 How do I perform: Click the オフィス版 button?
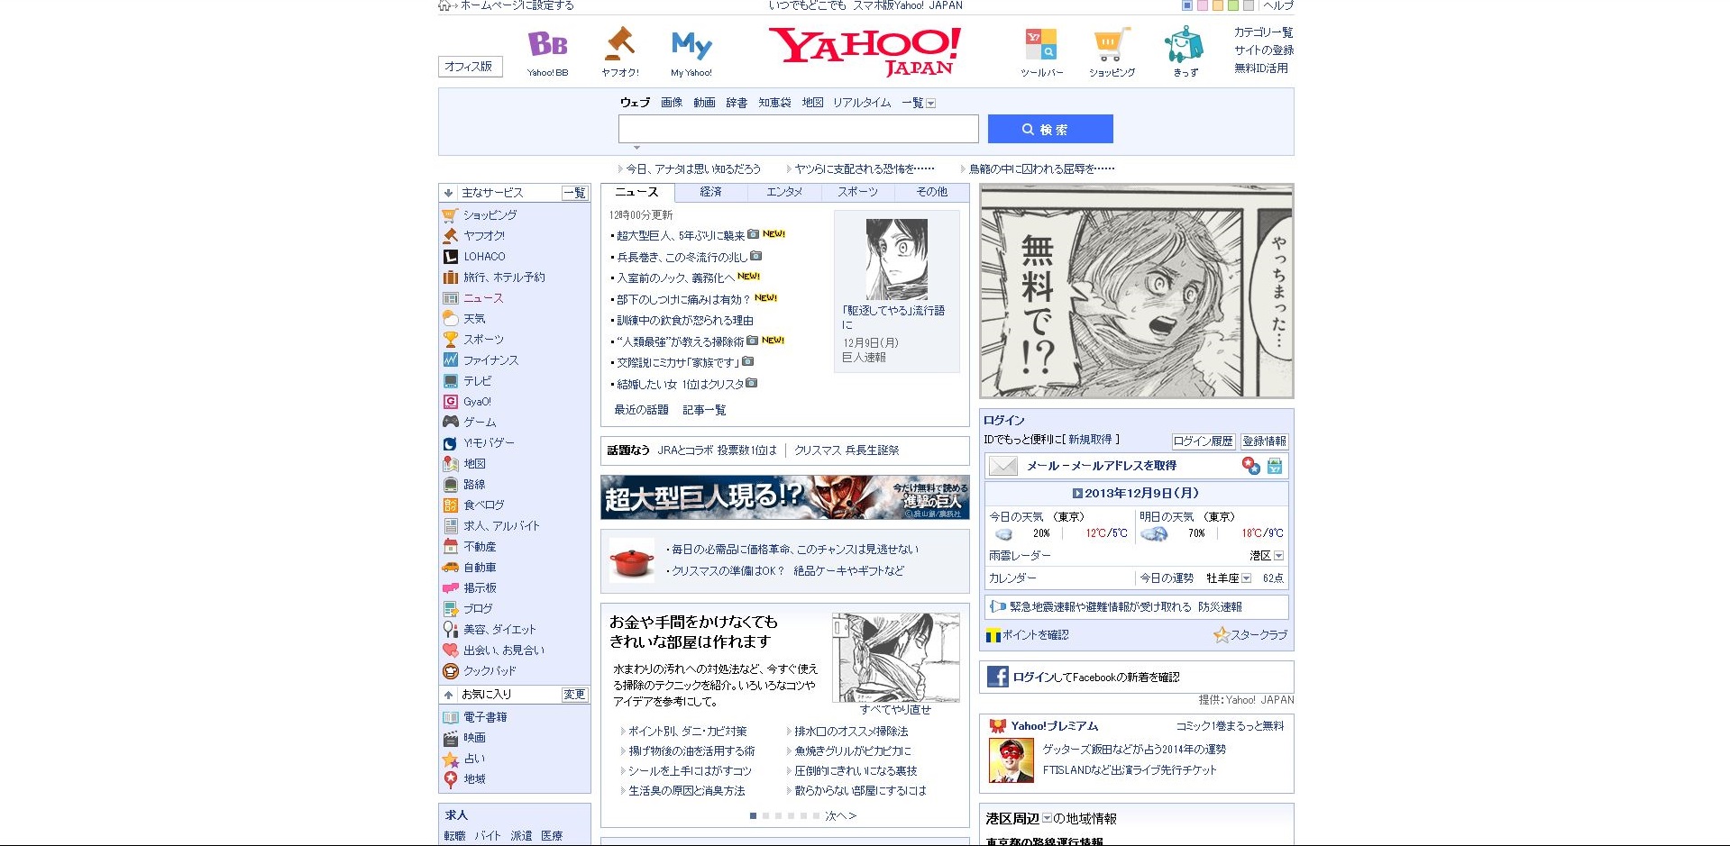[x=469, y=67]
